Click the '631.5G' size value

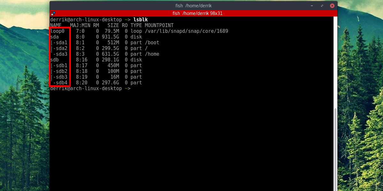110,54
